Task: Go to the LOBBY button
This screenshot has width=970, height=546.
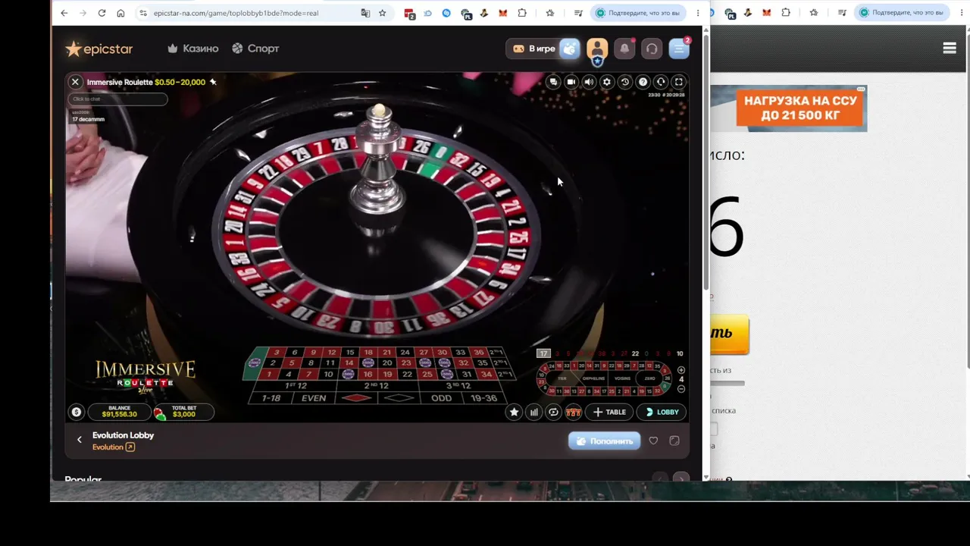Action: [x=662, y=412]
